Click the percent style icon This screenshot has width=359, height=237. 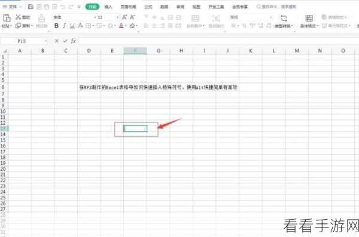(x=244, y=26)
